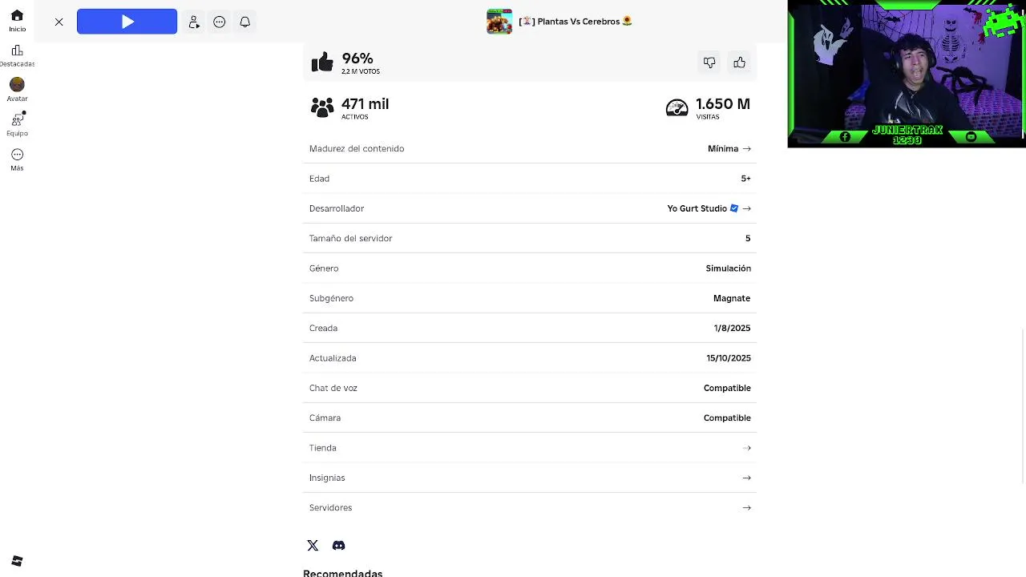Expand the Tienda row arrow
This screenshot has height=577, width=1026.
(746, 448)
